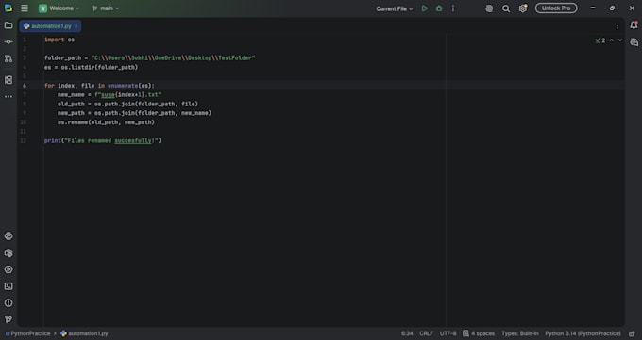Screen dimensions: 642x340
Task: Click the underlined word succesfully in line 12
Action: [133, 140]
